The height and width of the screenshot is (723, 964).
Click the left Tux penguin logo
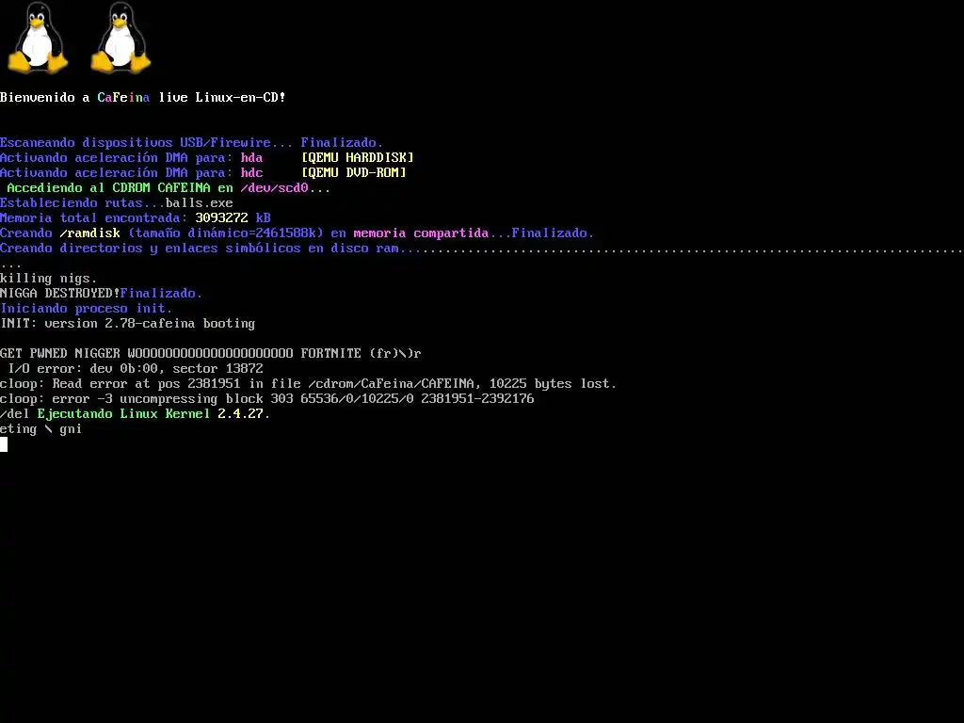37,38
